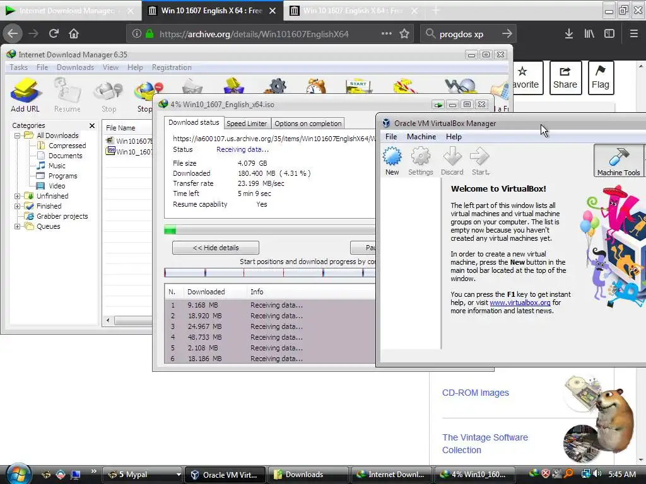Open Mypal taskbar group dropdown

pyautogui.click(x=179, y=474)
